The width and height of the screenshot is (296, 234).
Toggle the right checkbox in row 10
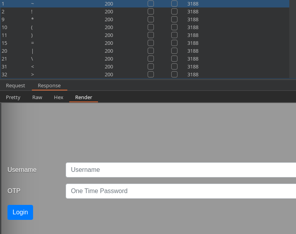174,27
